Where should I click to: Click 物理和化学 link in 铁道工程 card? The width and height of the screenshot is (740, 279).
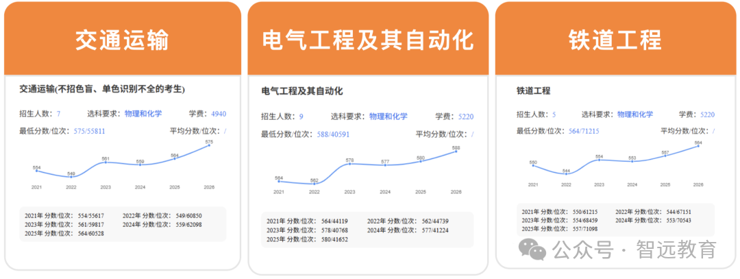click(635, 114)
